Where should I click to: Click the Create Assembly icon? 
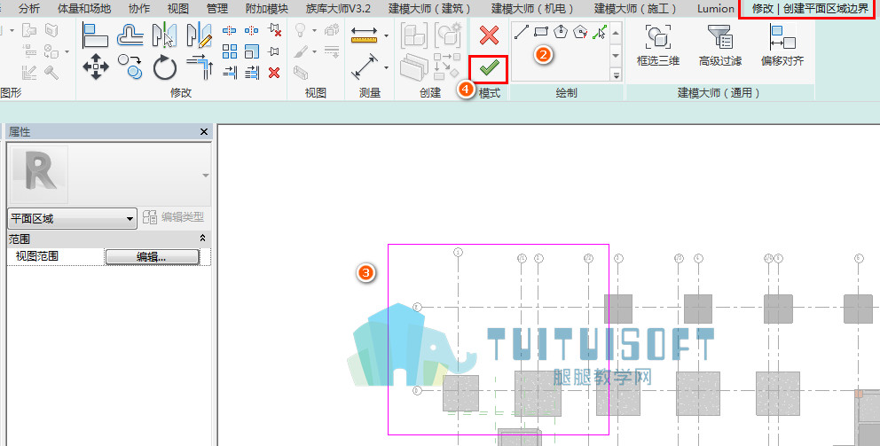click(414, 35)
